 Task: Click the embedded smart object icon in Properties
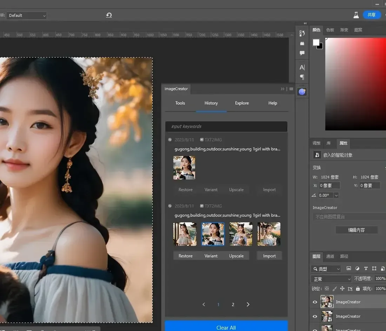point(317,155)
